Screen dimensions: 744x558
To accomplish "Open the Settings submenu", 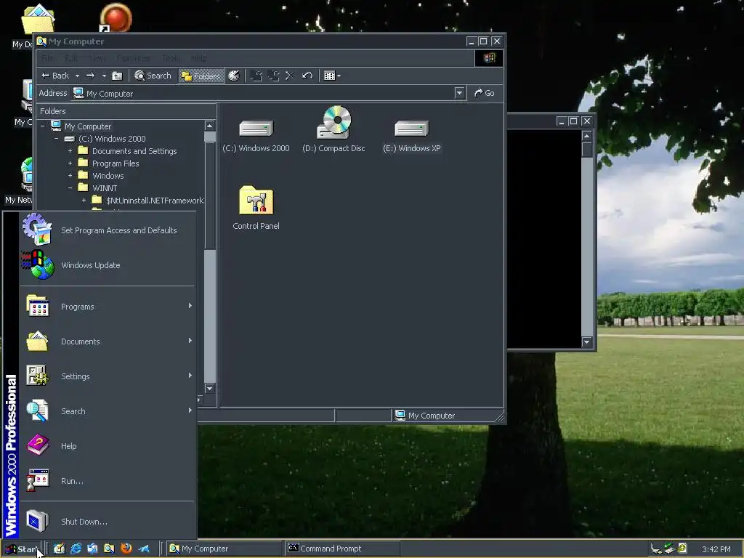I will click(x=108, y=376).
